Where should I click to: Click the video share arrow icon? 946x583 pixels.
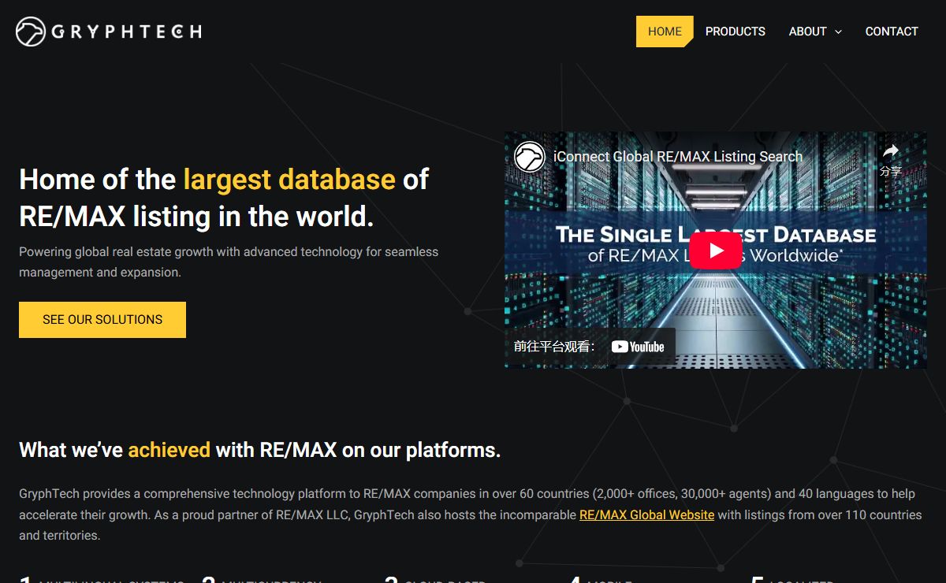point(891,151)
